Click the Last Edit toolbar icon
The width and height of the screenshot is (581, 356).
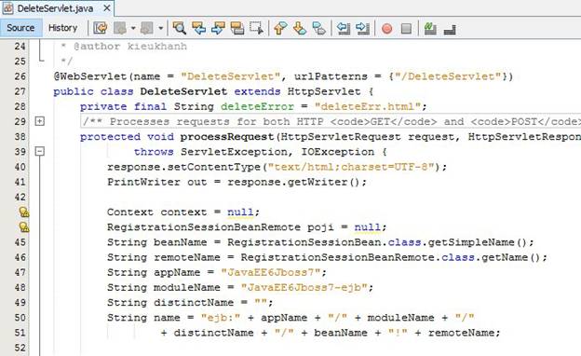[101, 28]
